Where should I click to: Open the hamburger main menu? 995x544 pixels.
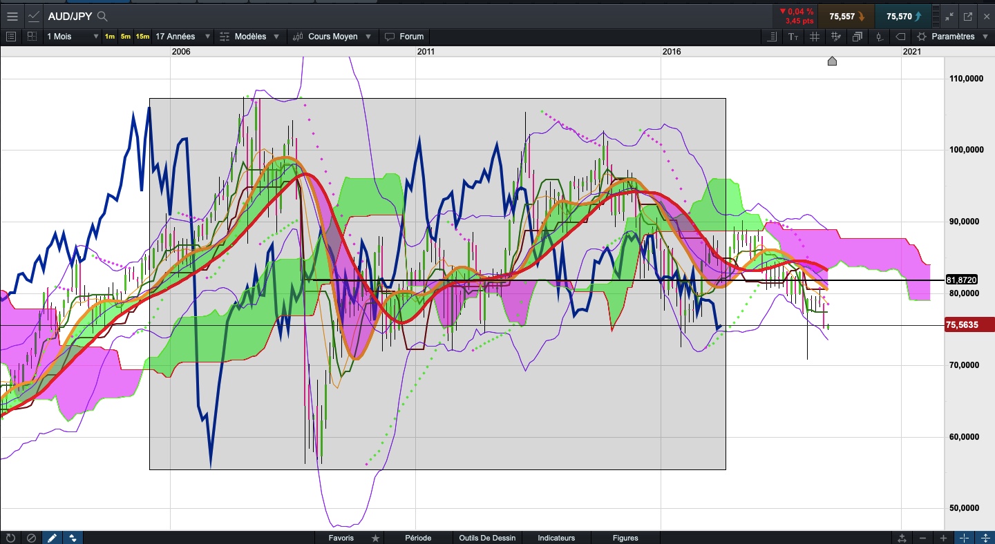pos(12,16)
